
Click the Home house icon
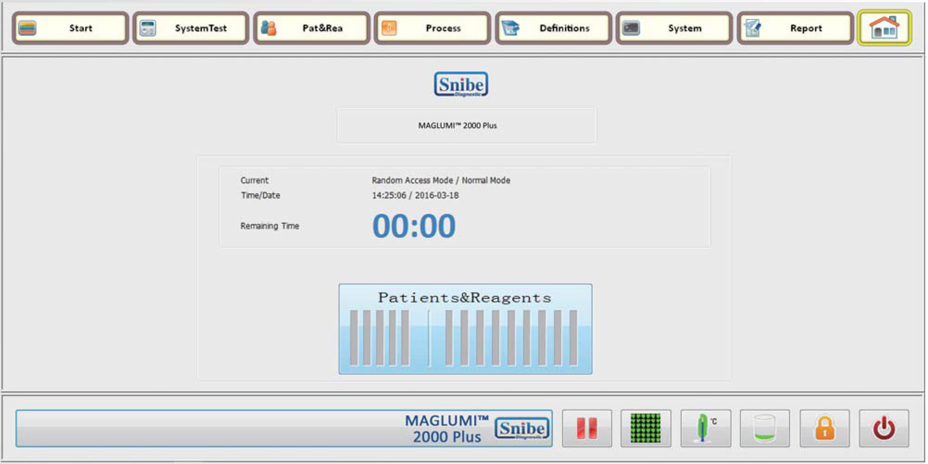pos(884,28)
